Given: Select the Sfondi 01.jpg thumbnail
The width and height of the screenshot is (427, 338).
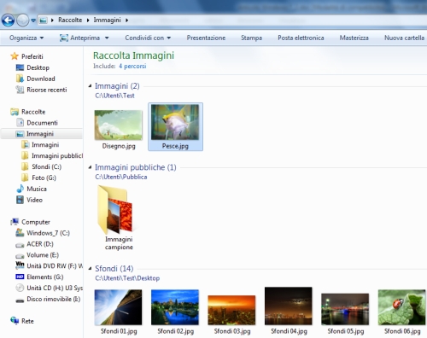Looking at the screenshot, I should (x=119, y=312).
